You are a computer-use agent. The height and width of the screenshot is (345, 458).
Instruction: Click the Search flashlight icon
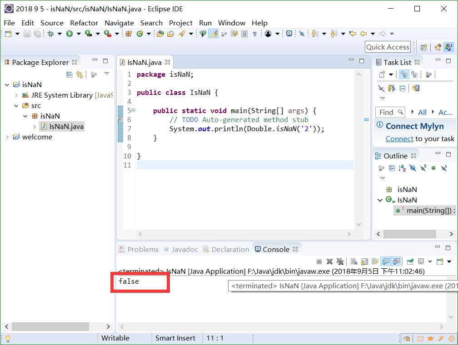182,34
